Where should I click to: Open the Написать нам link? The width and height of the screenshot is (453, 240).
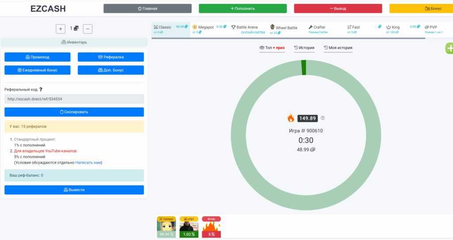click(x=88, y=163)
